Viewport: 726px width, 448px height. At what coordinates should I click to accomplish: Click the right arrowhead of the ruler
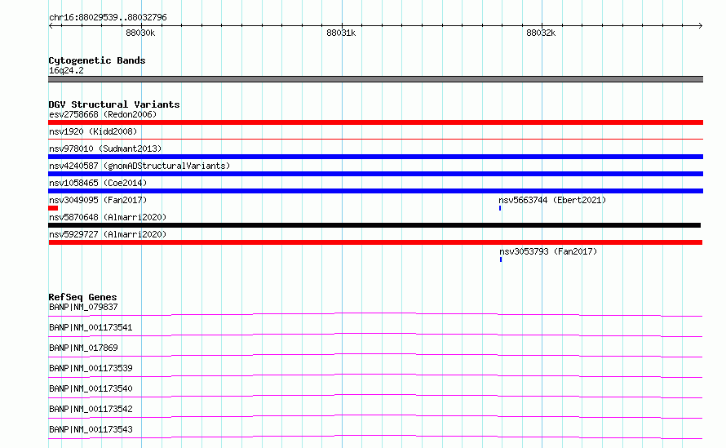tap(701, 25)
